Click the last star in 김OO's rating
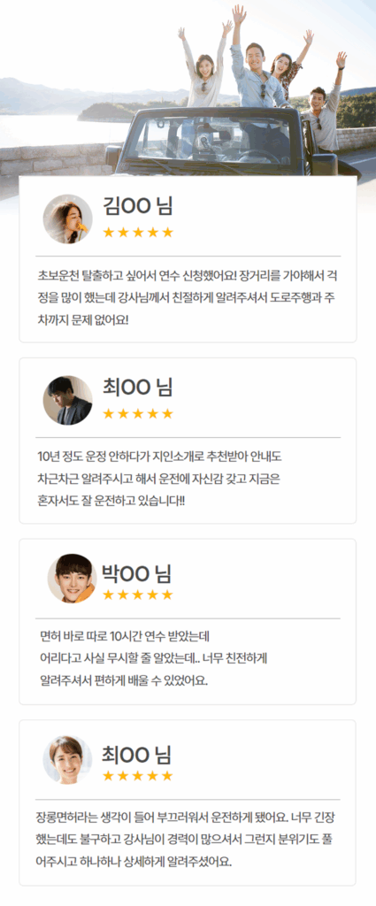376x906 pixels. pyautogui.click(x=167, y=233)
